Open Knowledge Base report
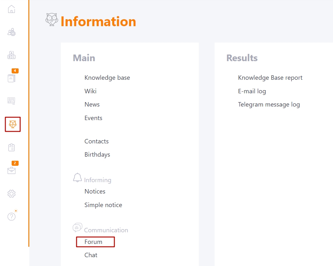Image resolution: width=333 pixels, height=266 pixels. (270, 78)
